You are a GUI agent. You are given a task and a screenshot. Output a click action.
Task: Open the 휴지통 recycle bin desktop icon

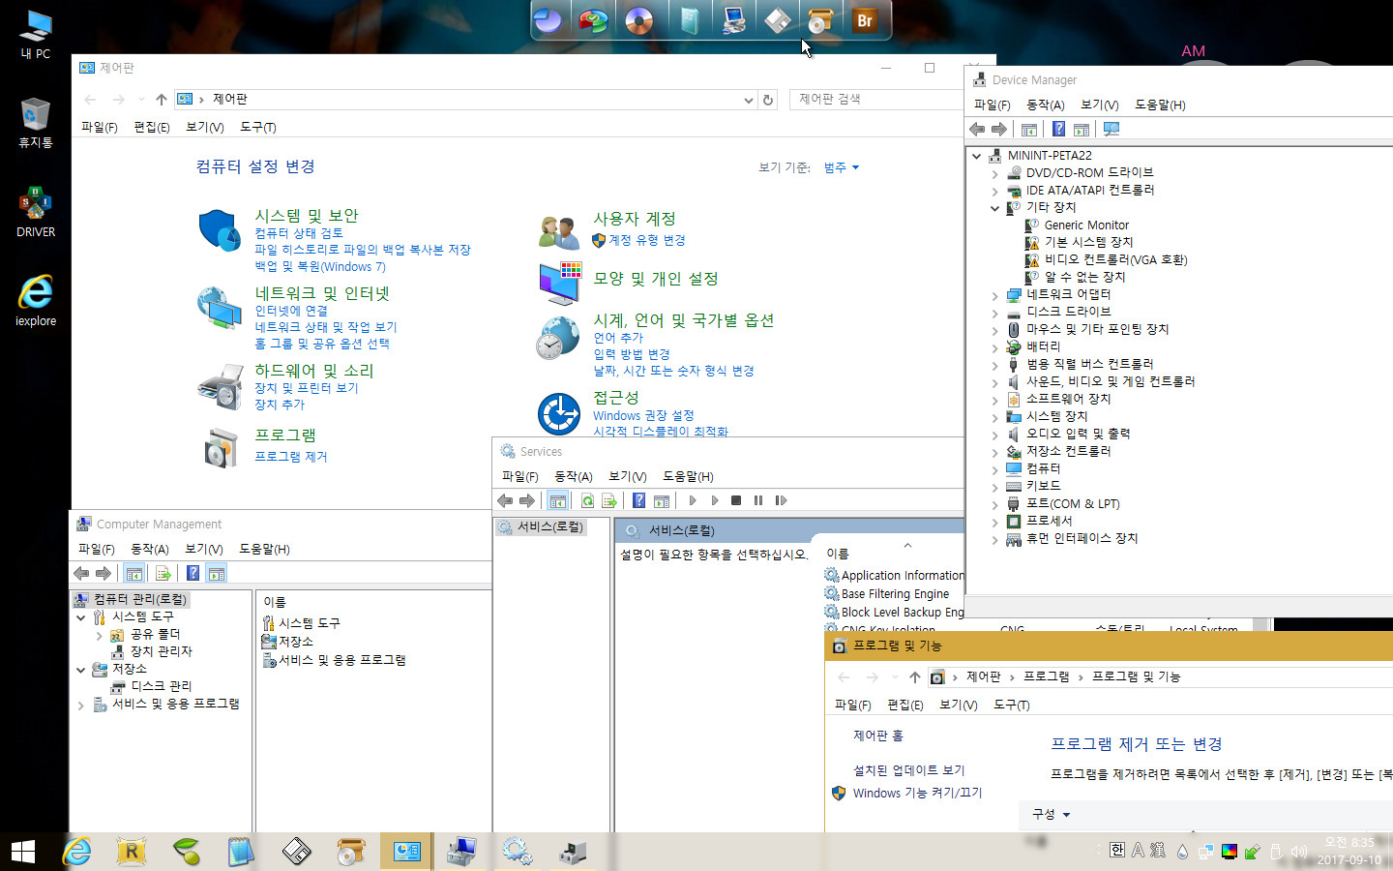[36, 123]
